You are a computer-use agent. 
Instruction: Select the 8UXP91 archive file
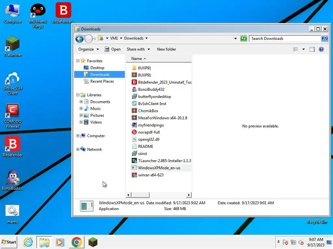pos(141,75)
